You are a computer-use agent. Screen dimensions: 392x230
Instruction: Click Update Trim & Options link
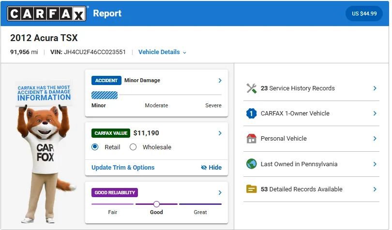[x=123, y=167]
